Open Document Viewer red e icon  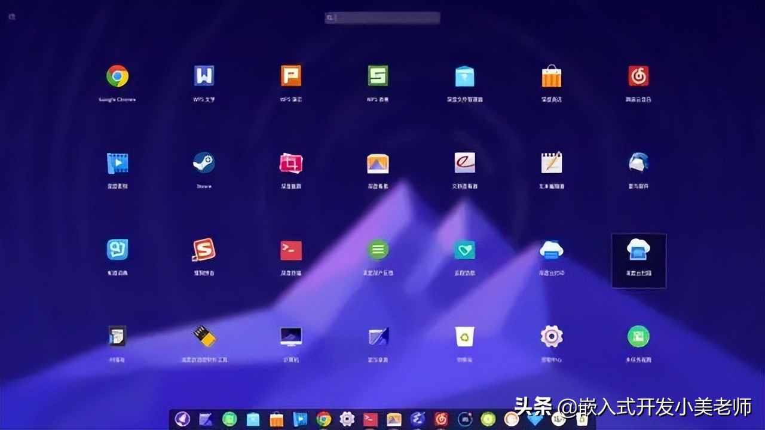pyautogui.click(x=464, y=162)
